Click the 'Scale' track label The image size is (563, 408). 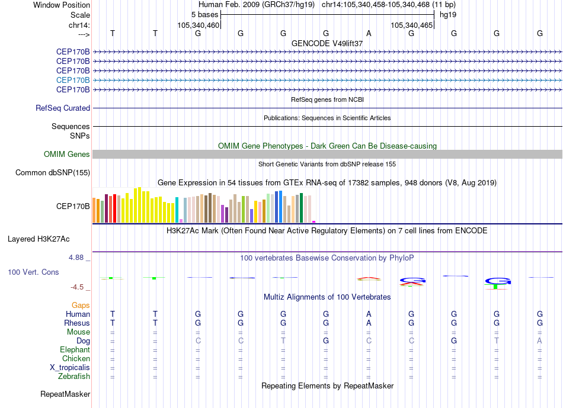[80, 15]
